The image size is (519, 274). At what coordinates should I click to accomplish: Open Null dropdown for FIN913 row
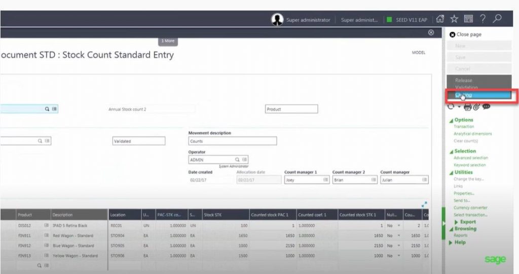tap(399, 256)
